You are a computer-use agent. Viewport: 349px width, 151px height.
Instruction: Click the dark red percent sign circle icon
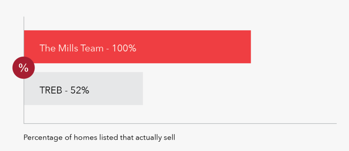point(24,68)
